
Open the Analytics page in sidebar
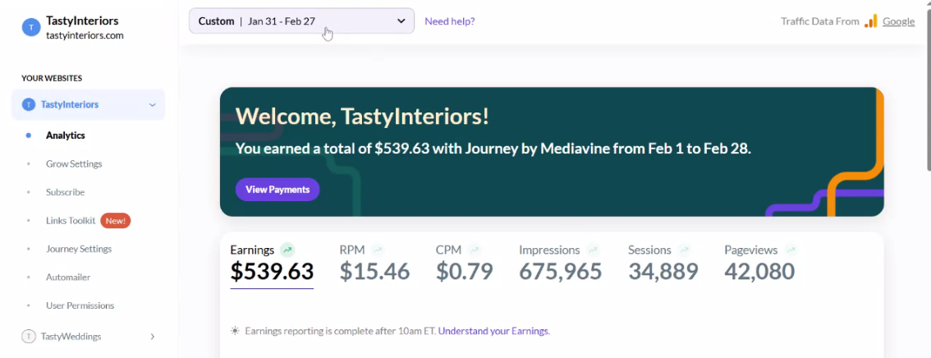(x=66, y=135)
